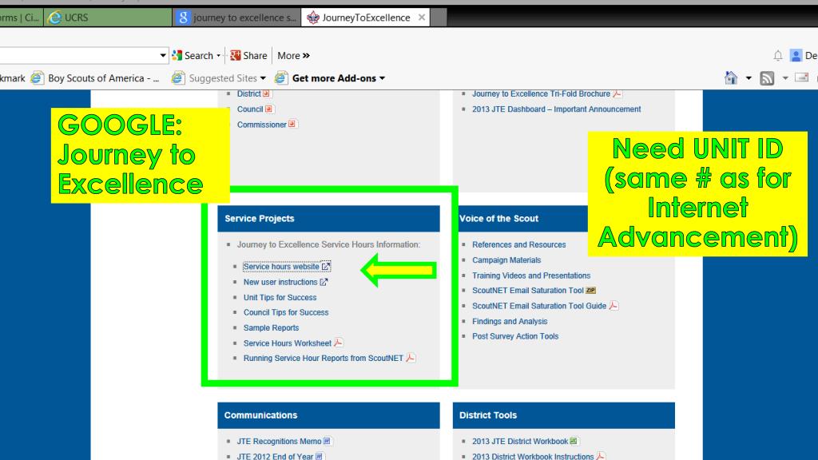This screenshot has height=460, width=818.
Task: Open JTE Recognitions Memo link
Action: pos(284,441)
